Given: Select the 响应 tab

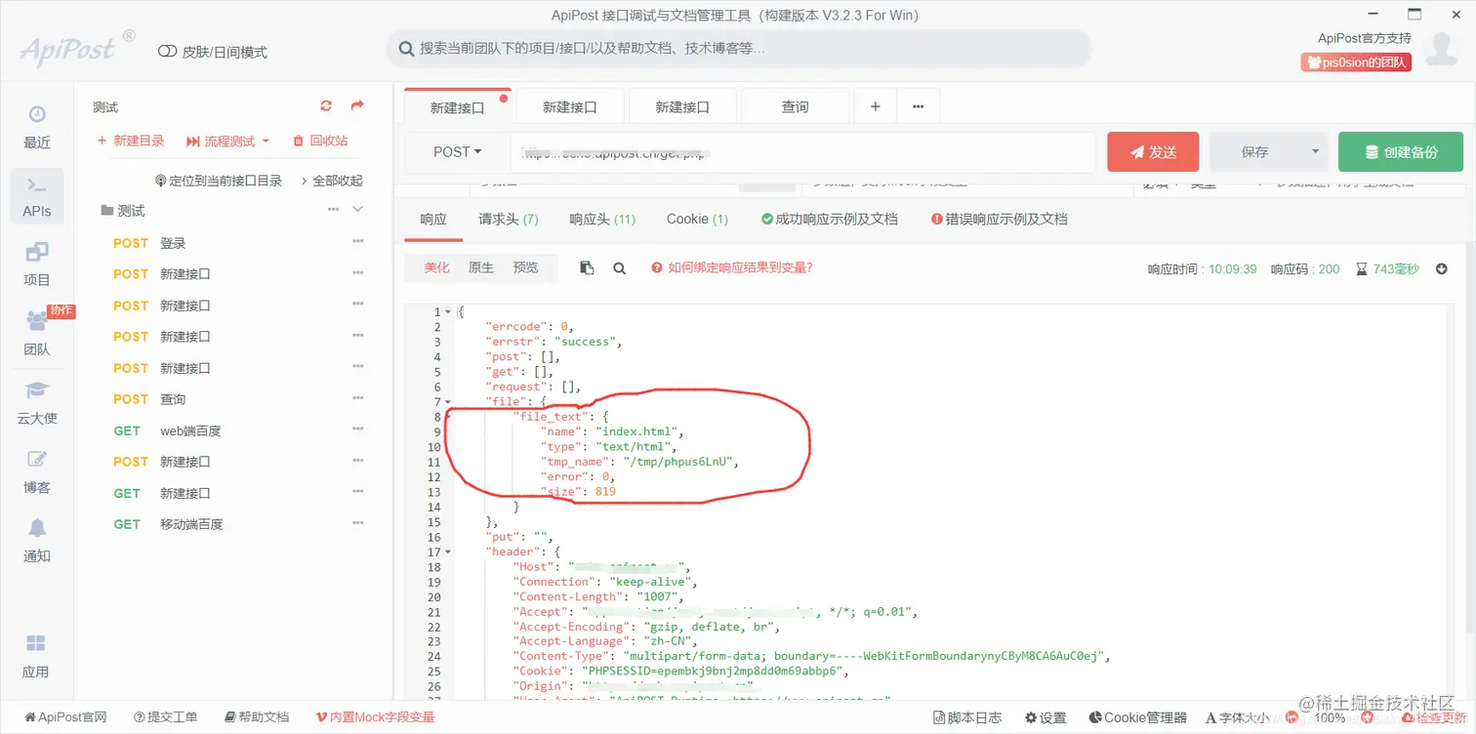Looking at the screenshot, I should point(433,220).
